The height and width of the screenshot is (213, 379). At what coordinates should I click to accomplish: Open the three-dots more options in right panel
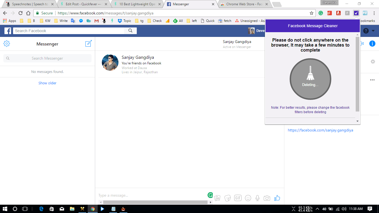(372, 80)
